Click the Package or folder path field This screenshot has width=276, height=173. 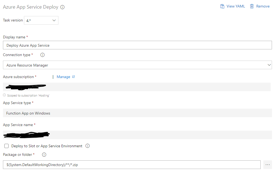click(x=132, y=164)
